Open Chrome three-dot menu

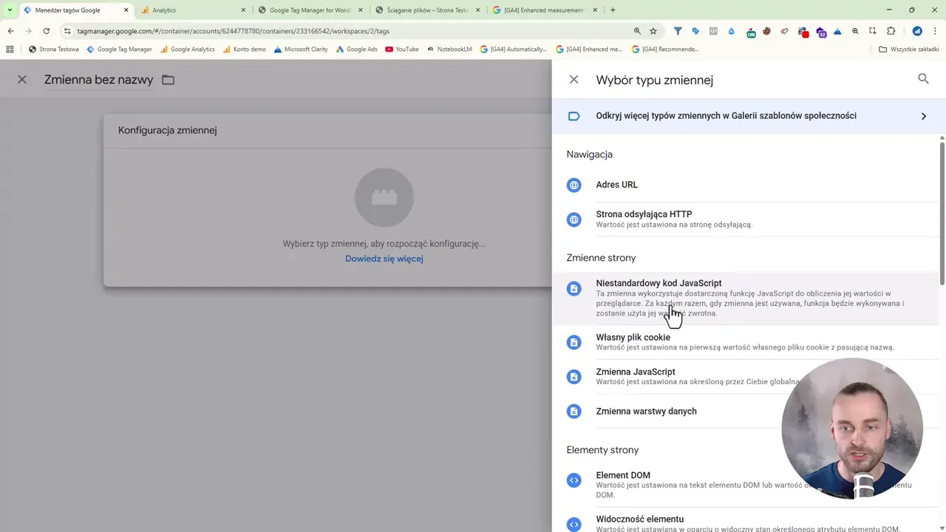pos(935,31)
